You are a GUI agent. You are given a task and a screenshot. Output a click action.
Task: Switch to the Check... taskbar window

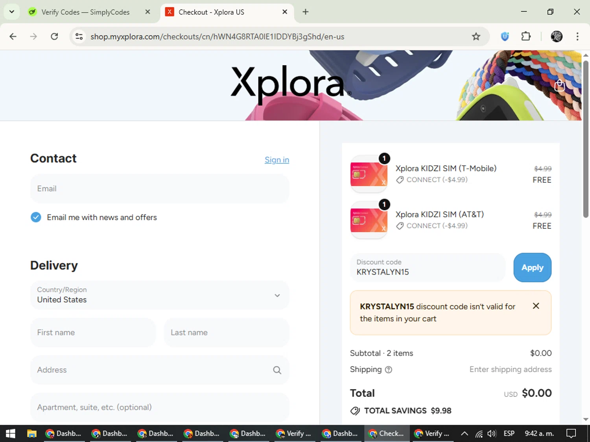(386, 433)
